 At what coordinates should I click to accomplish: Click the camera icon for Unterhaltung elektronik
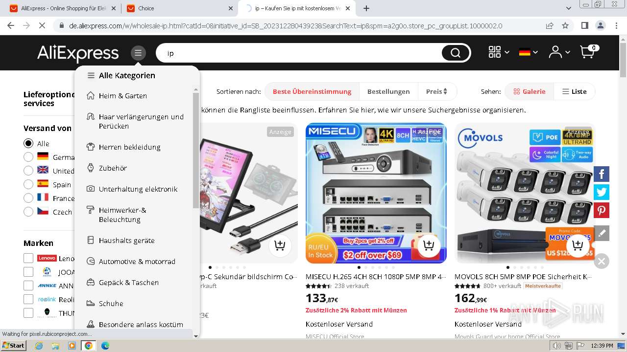(90, 189)
